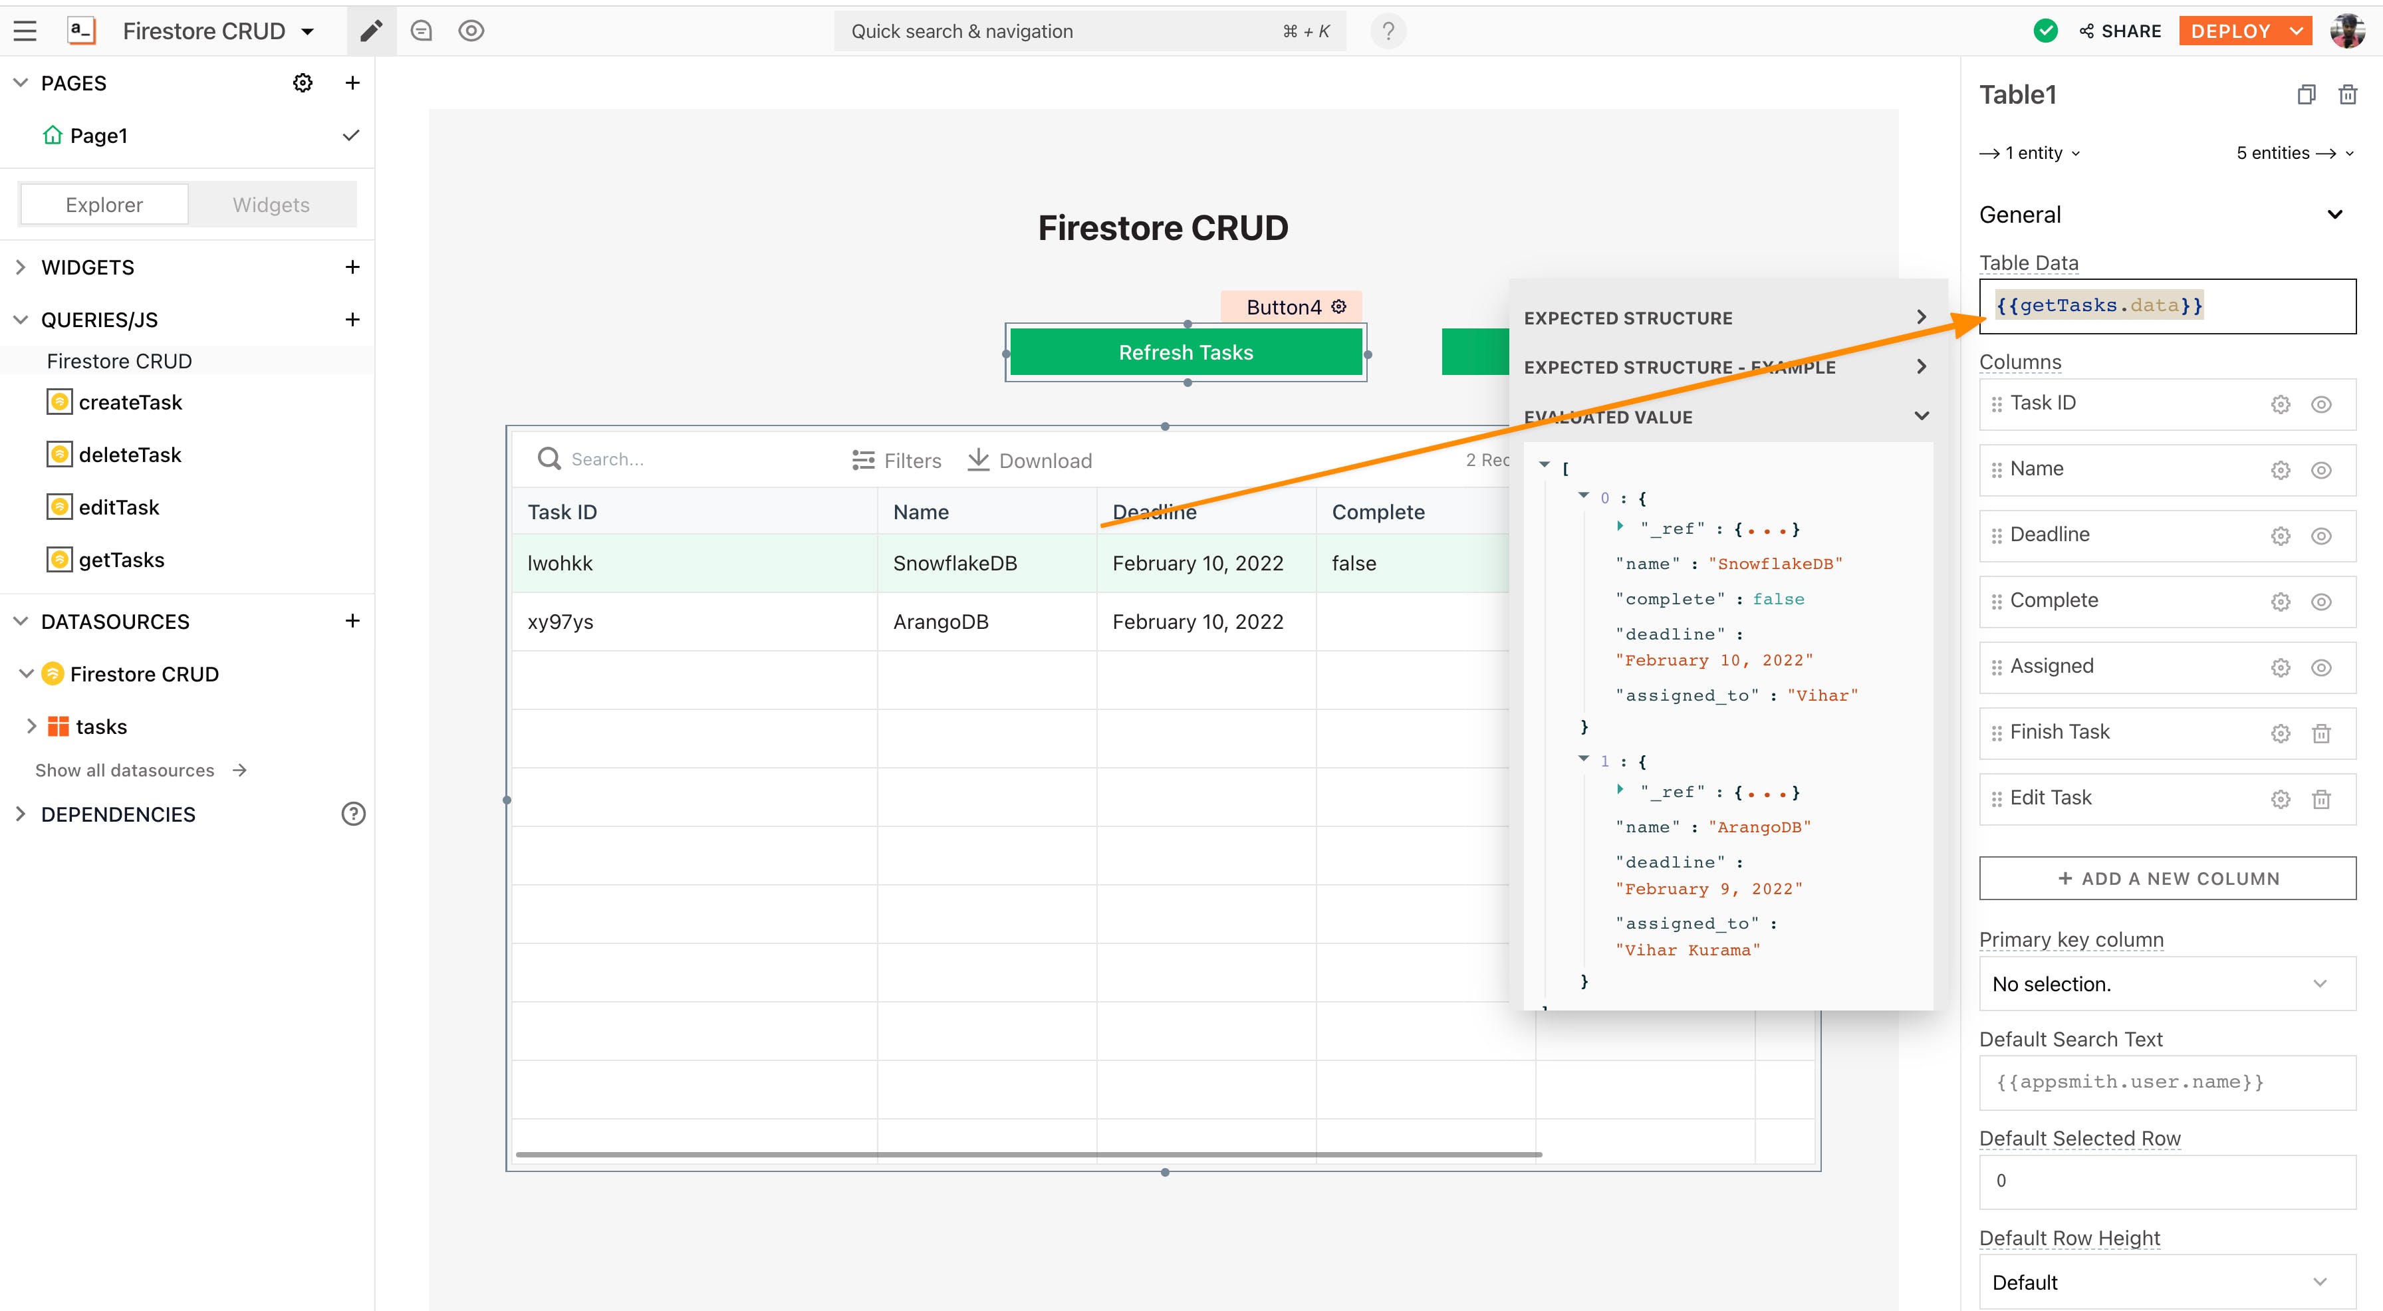Open the getTasks query

point(121,560)
